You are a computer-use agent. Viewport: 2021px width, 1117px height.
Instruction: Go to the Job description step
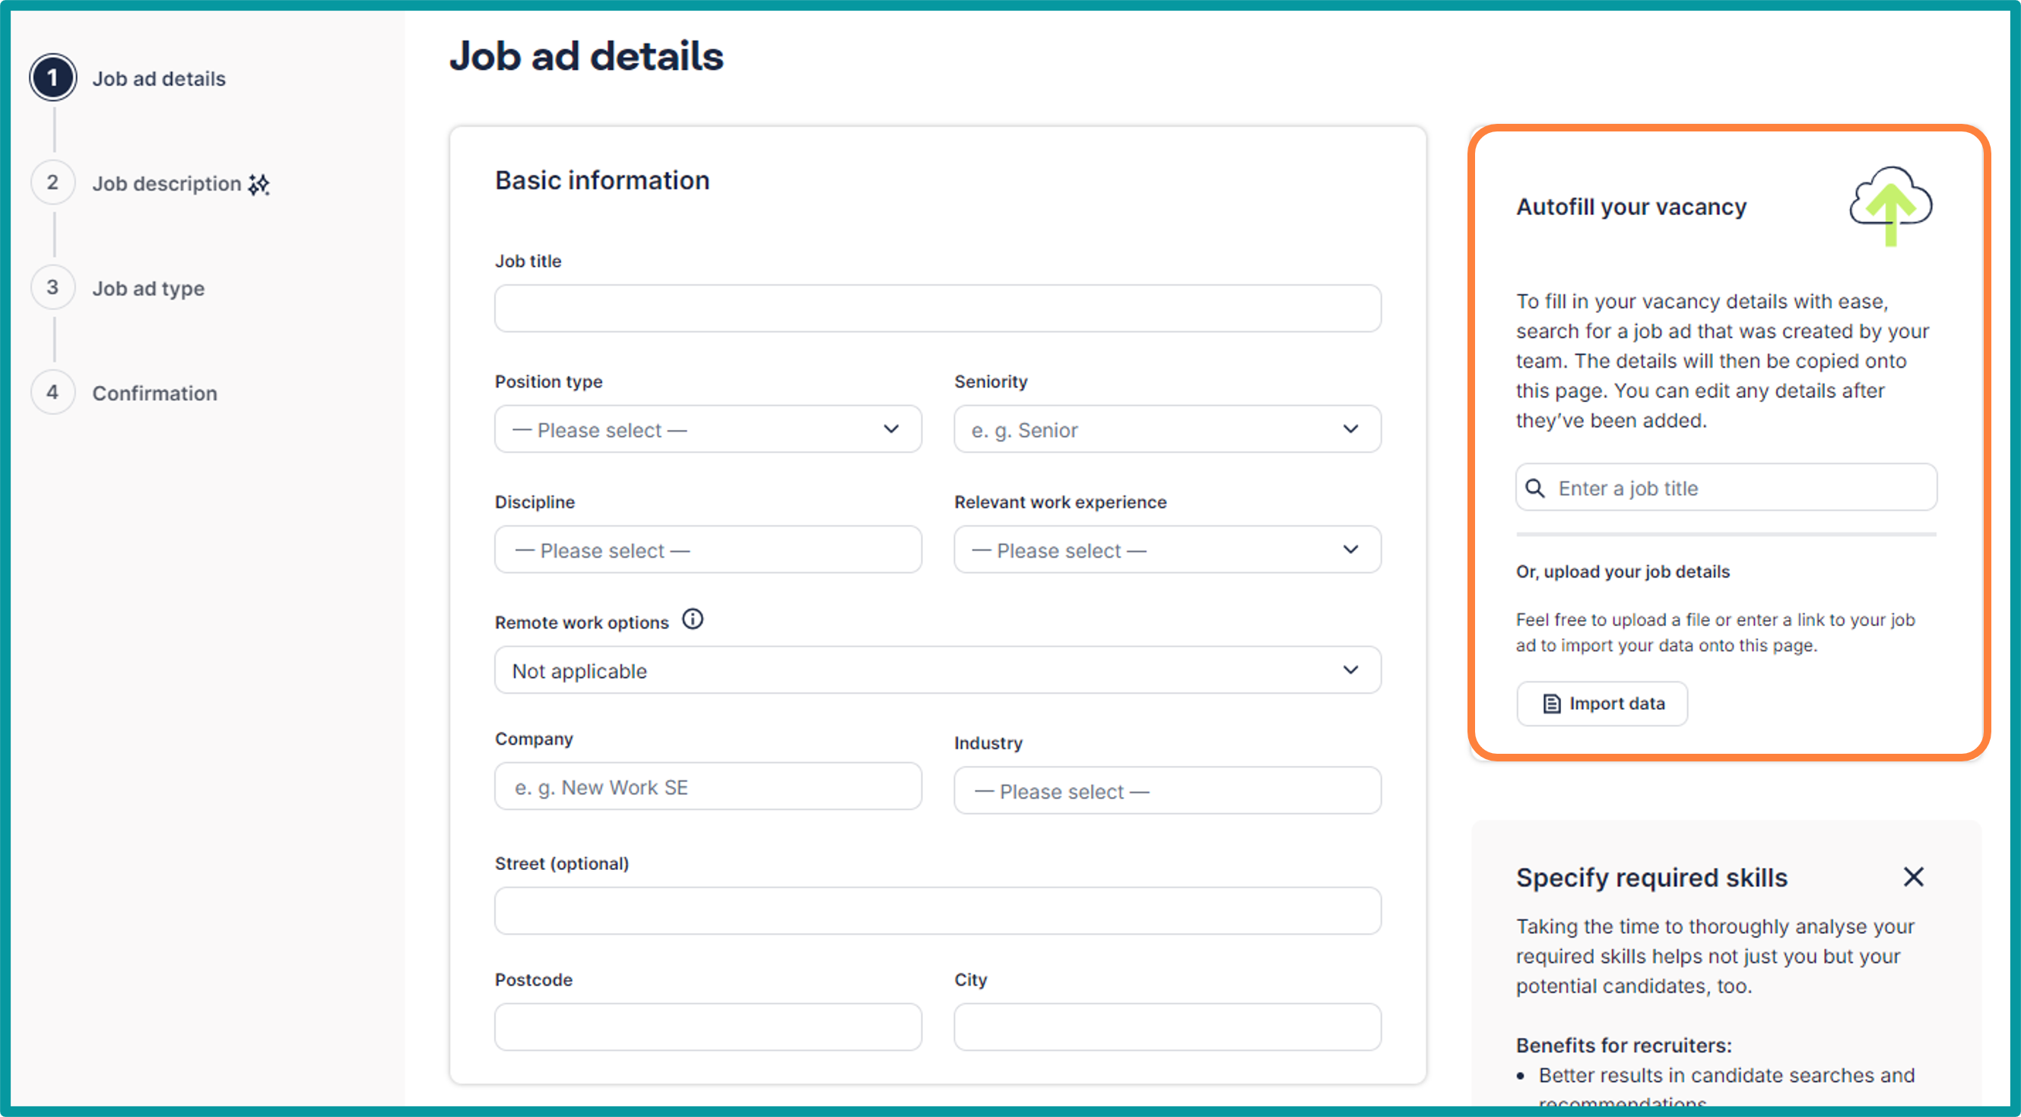click(x=167, y=184)
